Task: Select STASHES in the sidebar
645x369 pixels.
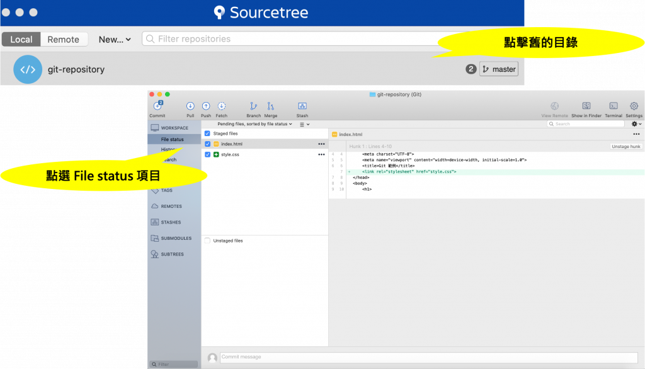Action: 171,222
